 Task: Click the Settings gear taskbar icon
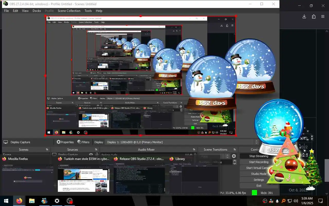click(x=57, y=201)
